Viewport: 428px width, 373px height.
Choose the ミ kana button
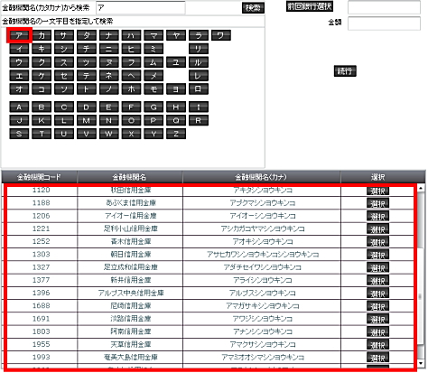click(154, 49)
